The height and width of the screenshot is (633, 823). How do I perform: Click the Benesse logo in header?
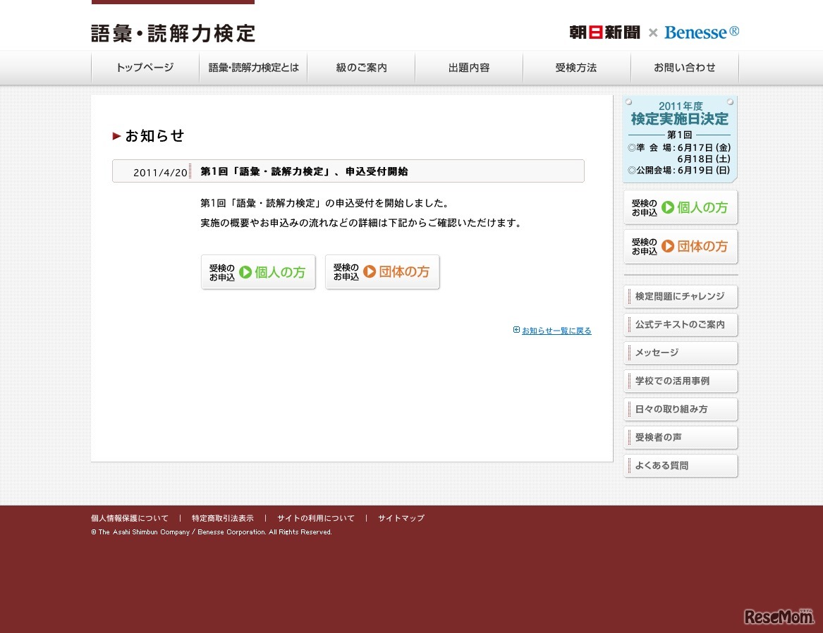[x=702, y=32]
